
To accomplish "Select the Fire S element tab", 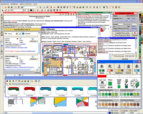I will coord(110,69).
